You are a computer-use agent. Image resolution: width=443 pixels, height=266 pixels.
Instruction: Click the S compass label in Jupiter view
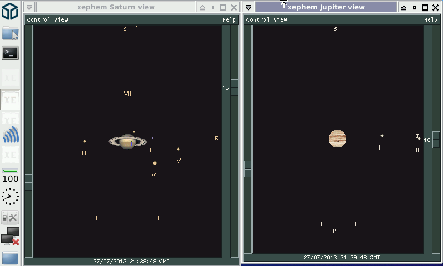click(x=336, y=29)
